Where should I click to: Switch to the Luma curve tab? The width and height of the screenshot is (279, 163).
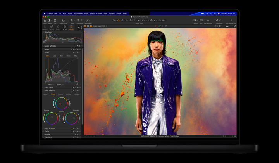[x=55, y=56]
